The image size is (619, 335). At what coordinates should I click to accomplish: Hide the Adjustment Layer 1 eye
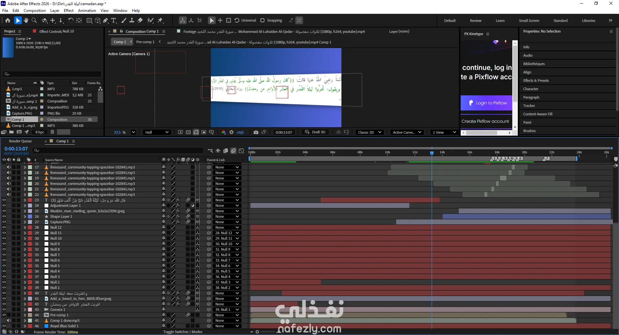pyautogui.click(x=4, y=206)
